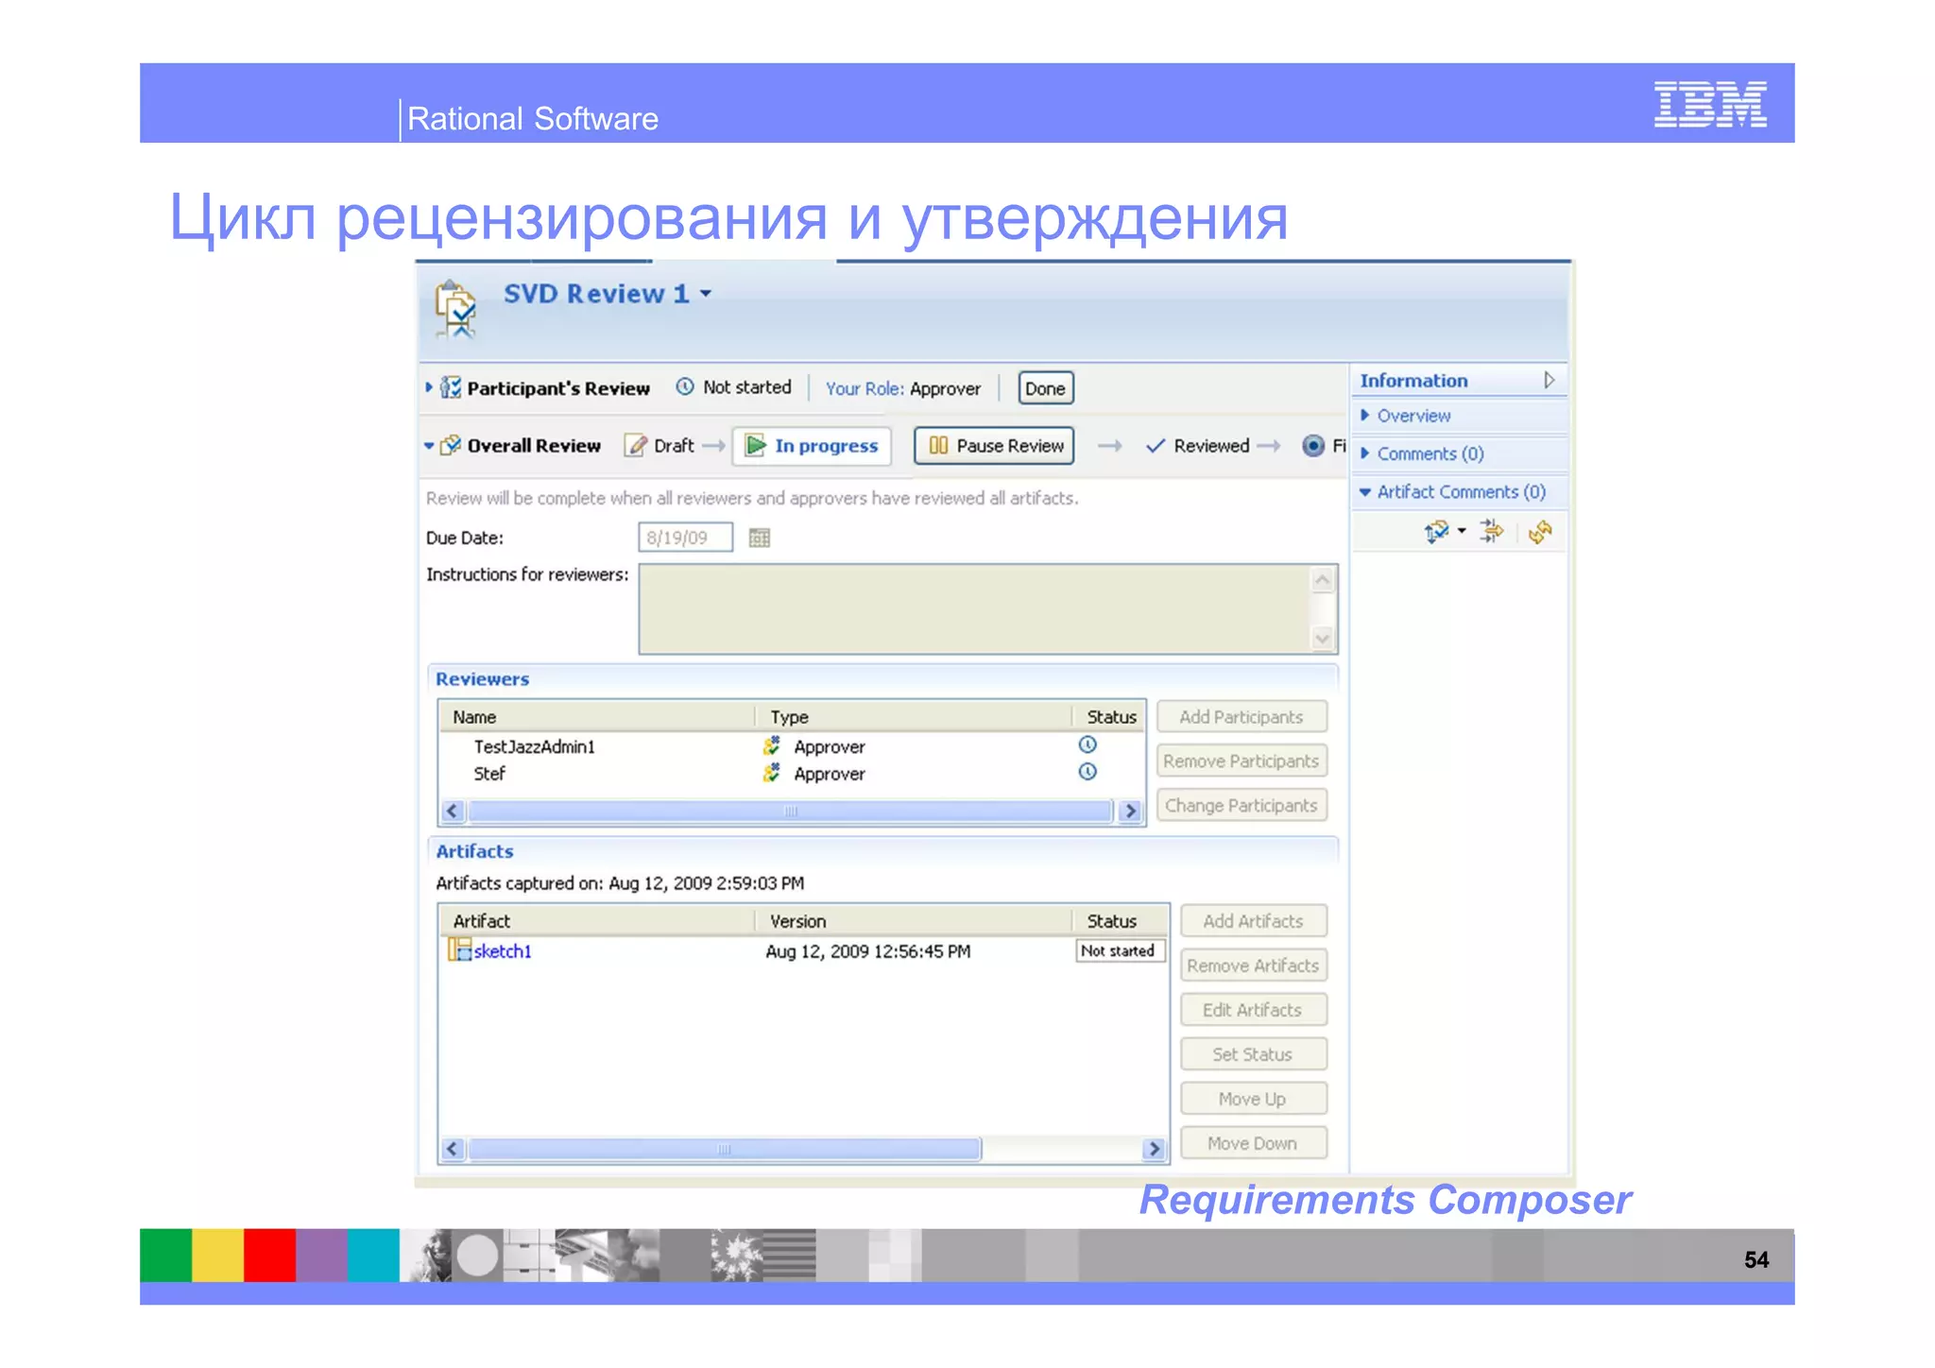Click the Due Date field
The width and height of the screenshot is (1935, 1368).
point(685,538)
